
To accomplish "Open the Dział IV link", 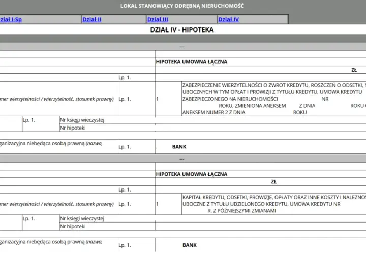I will [229, 20].
